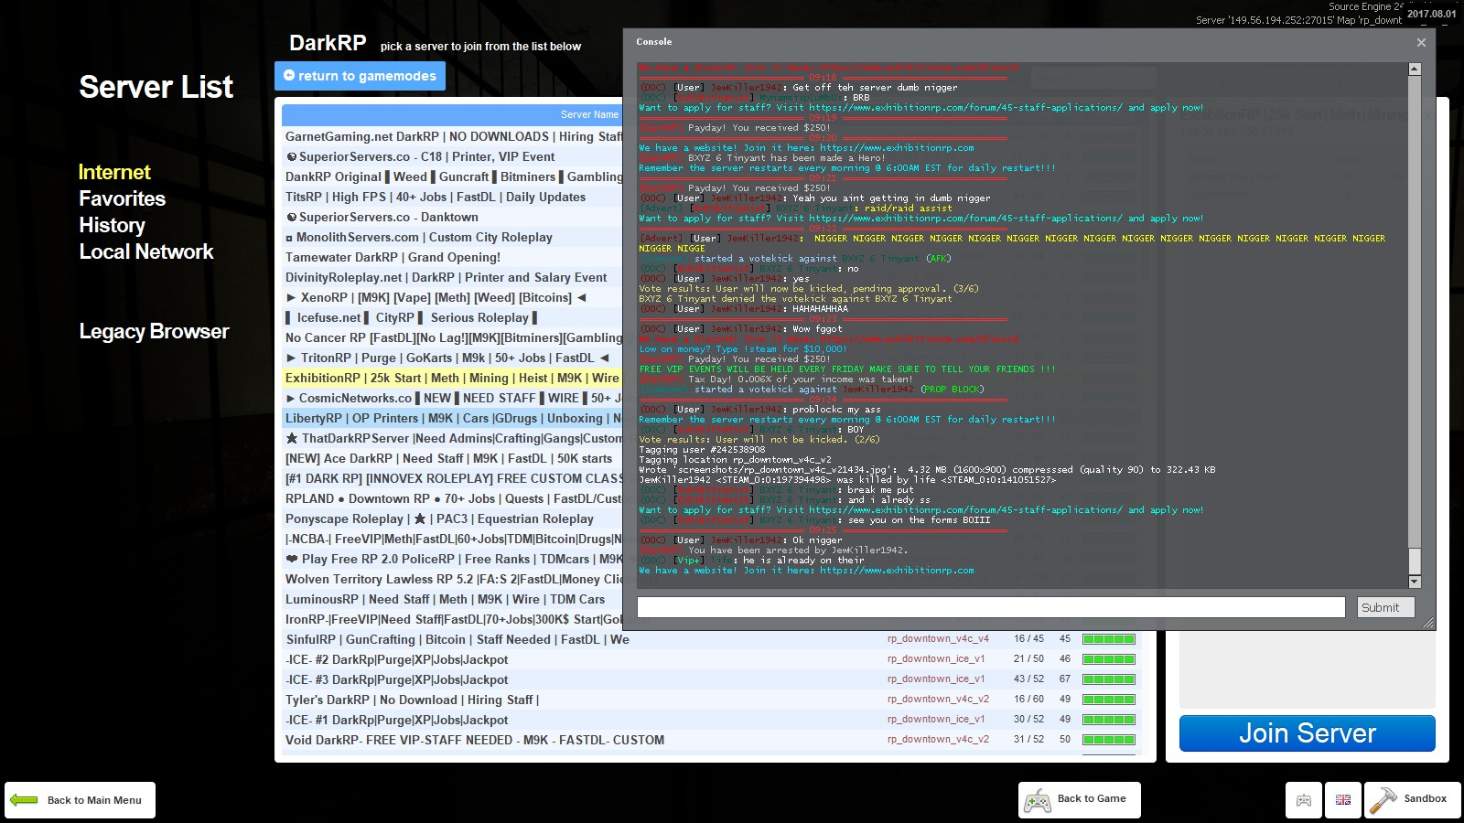This screenshot has width=1464, height=823.
Task: Select the Internet server category
Action: [114, 172]
